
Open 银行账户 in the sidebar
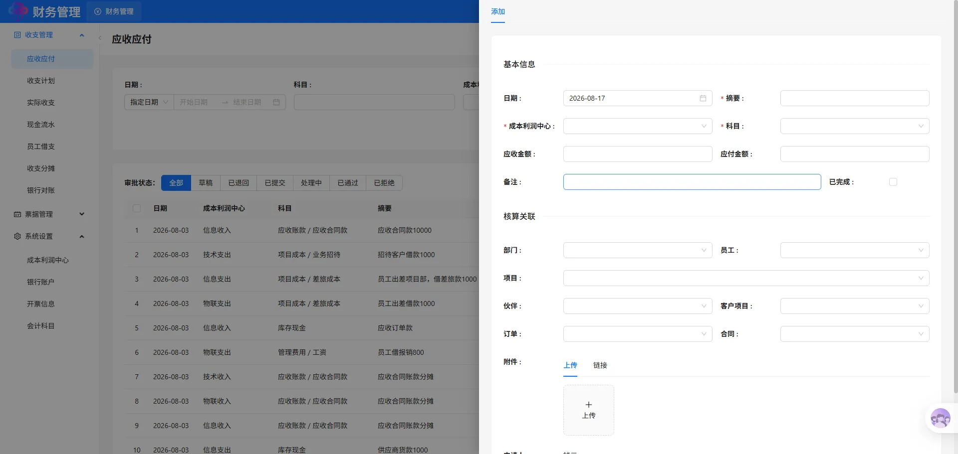[52, 282]
